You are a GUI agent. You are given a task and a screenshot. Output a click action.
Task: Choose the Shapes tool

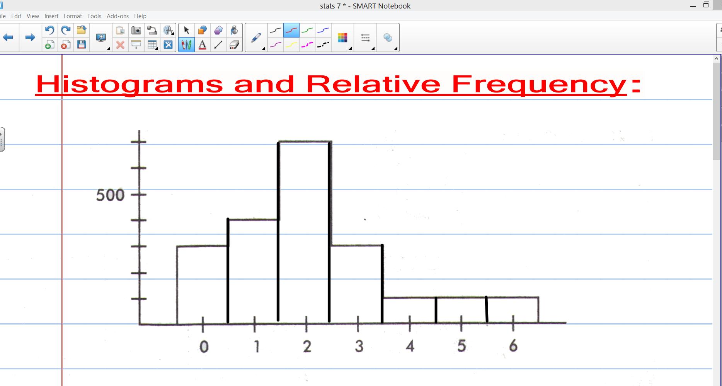coord(218,29)
